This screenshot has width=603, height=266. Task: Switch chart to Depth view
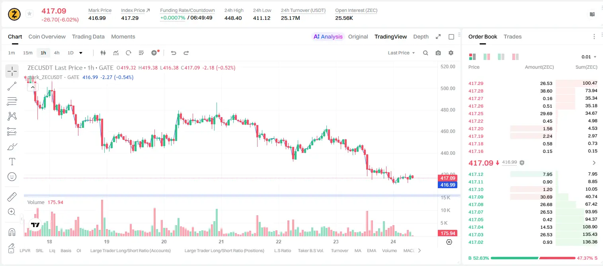[x=421, y=37]
